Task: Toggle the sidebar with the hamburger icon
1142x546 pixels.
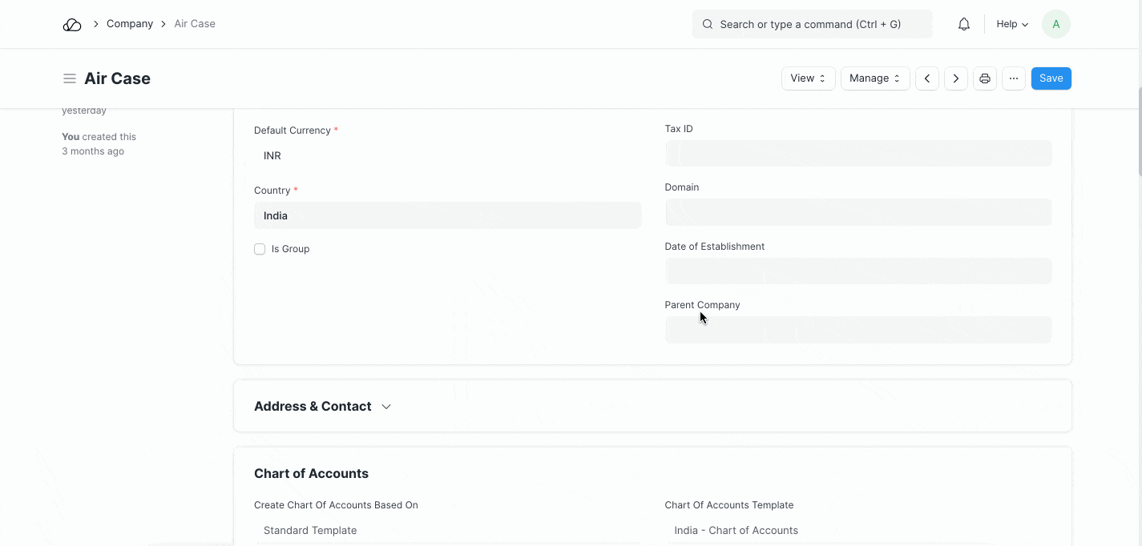Action: coord(70,78)
